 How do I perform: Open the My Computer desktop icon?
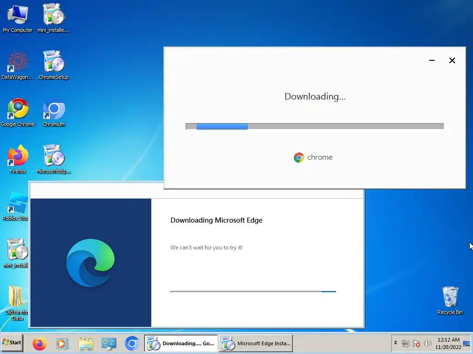[18, 18]
